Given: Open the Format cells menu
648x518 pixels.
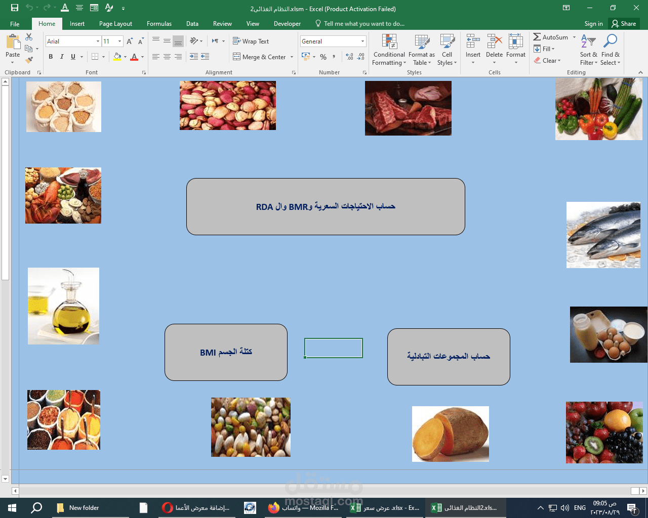Looking at the screenshot, I should (516, 50).
